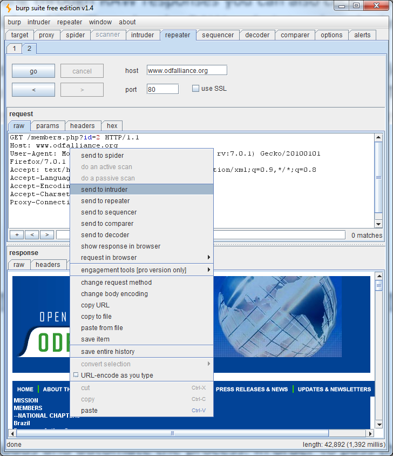Click the request search text field
Image resolution: width=393 pixels, height=456 pixels.
(201, 234)
